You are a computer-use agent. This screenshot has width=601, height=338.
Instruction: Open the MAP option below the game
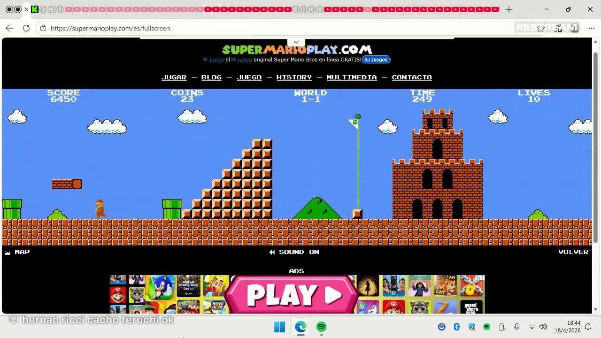coord(17,252)
